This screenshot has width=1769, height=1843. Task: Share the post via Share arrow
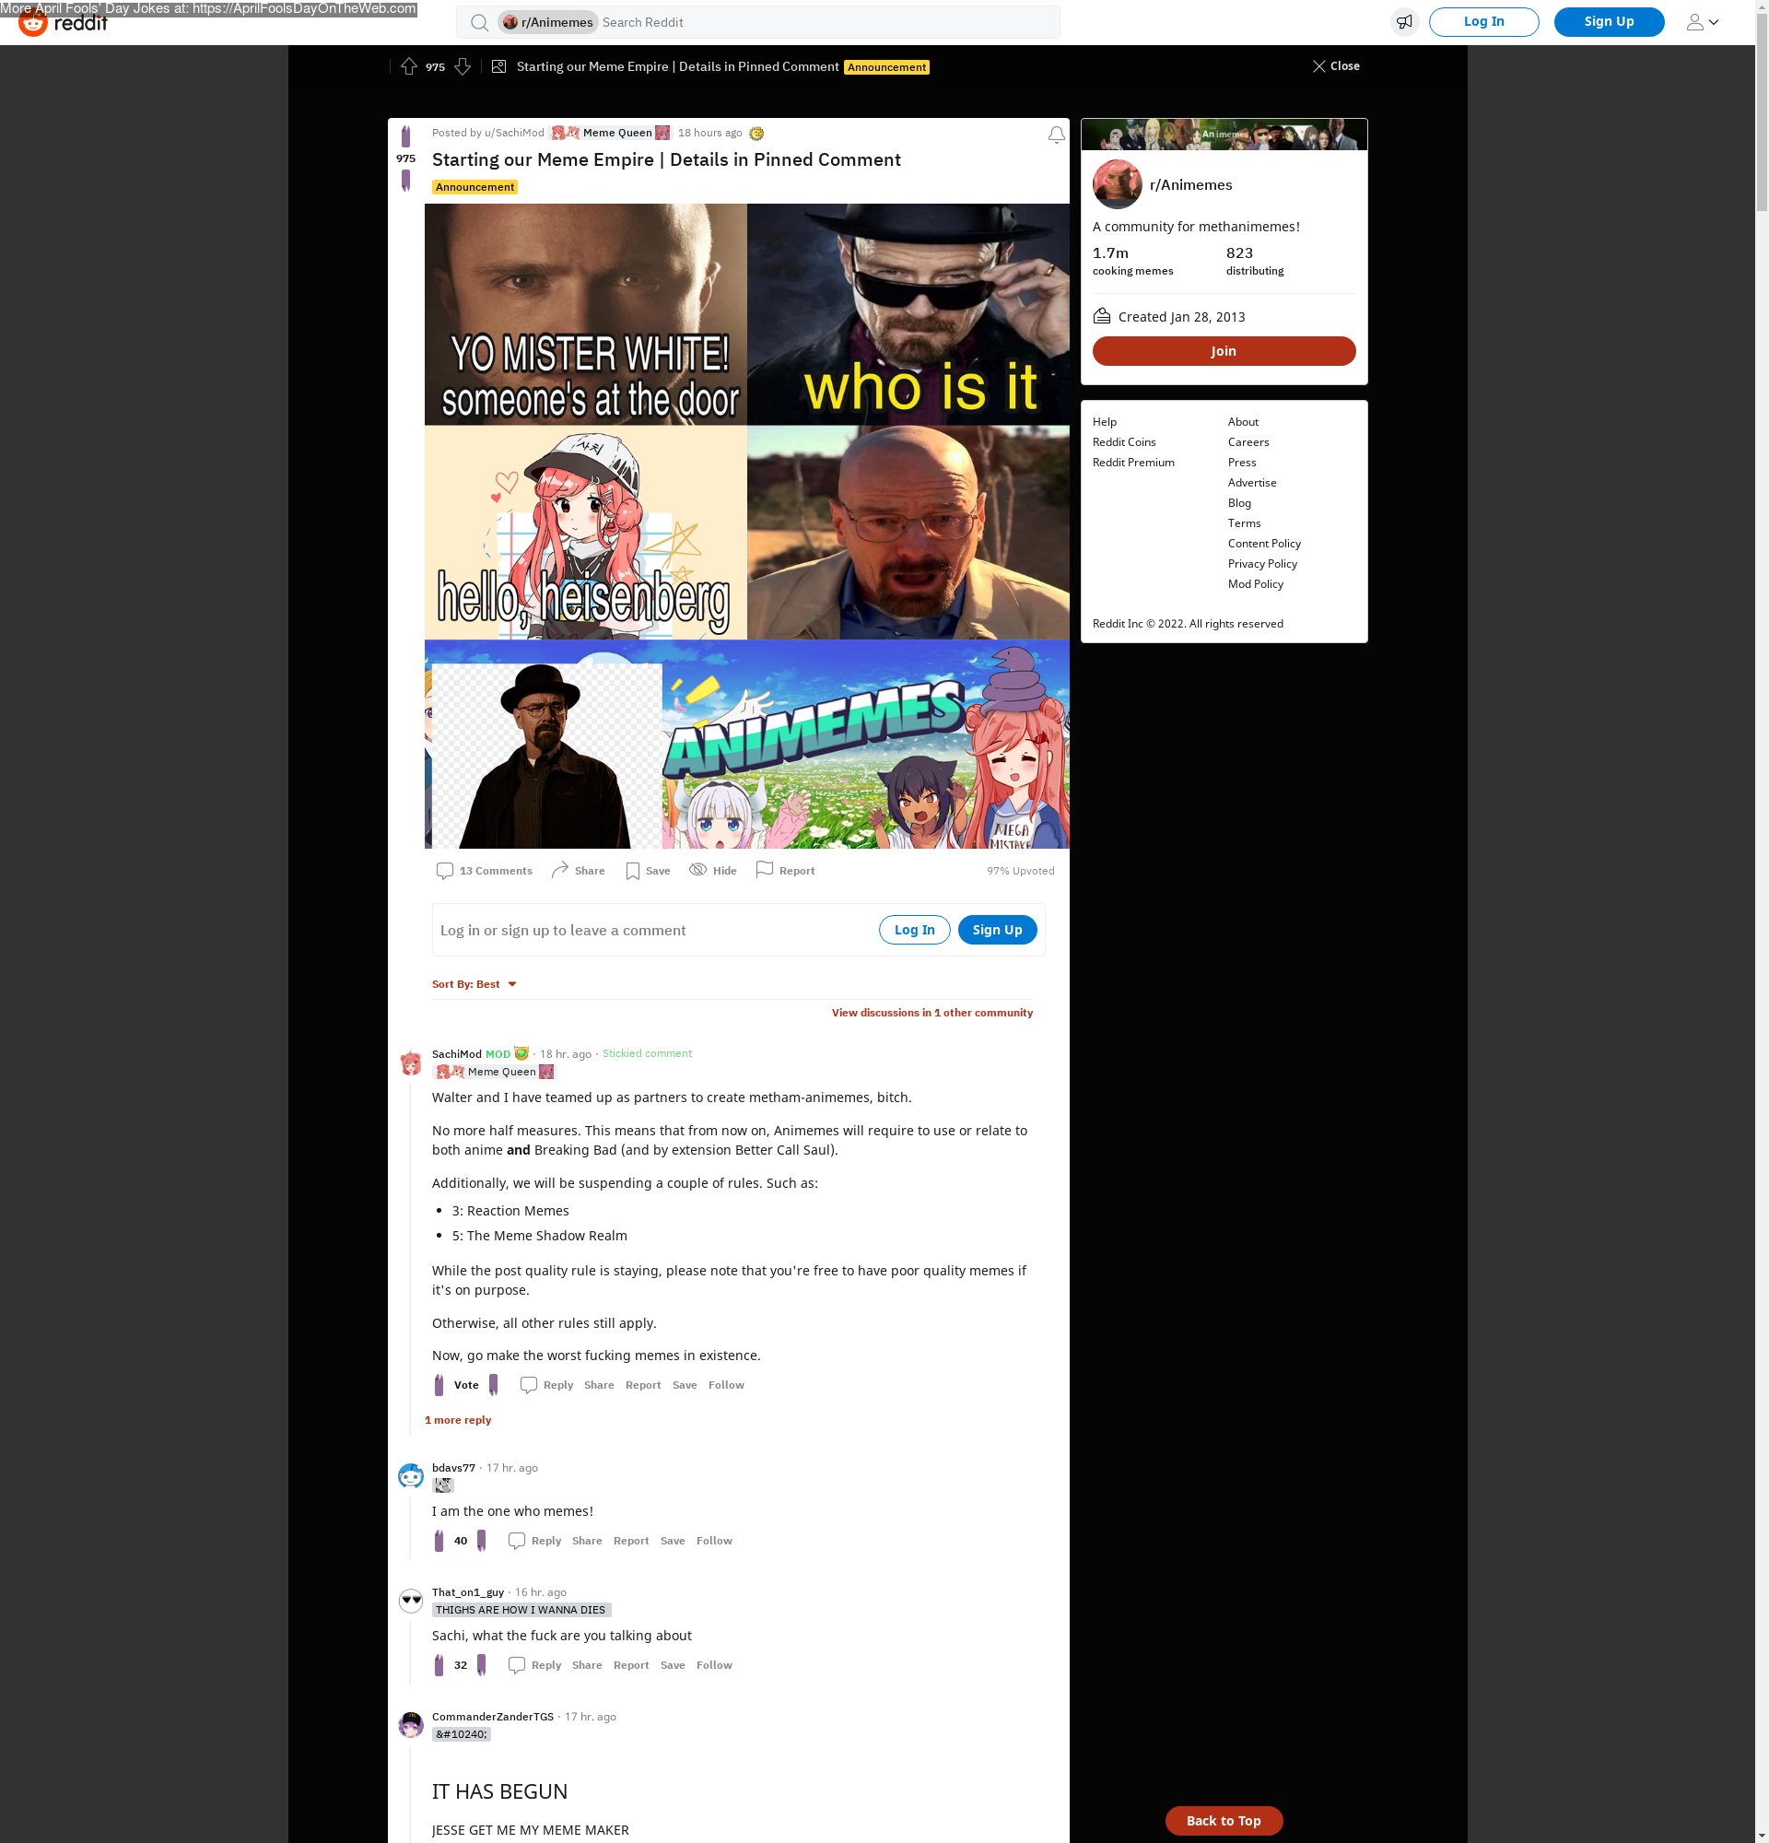point(578,871)
